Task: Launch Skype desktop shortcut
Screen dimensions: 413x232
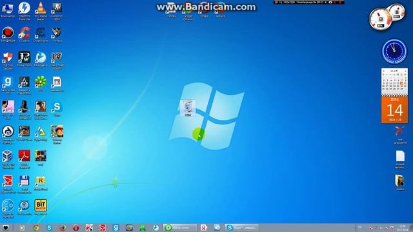Action: point(57,108)
